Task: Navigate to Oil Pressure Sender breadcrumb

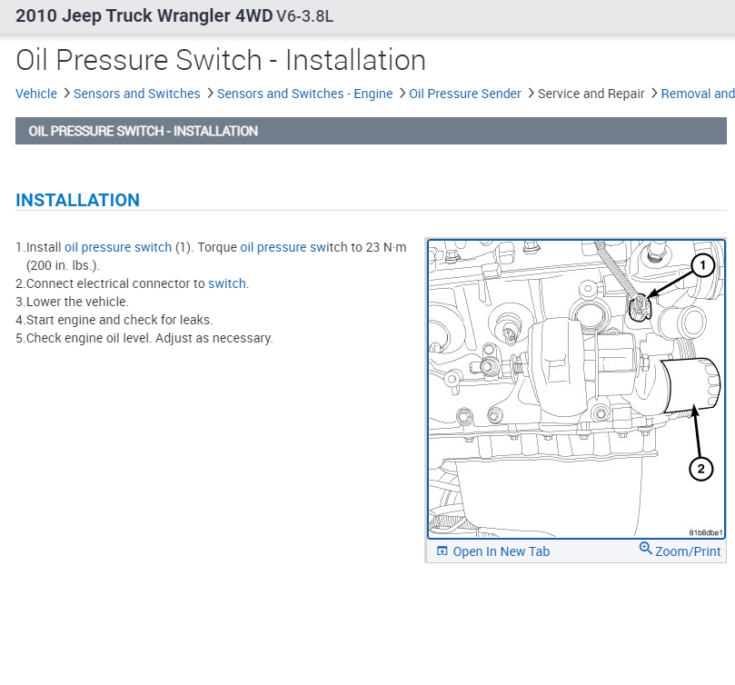Action: point(465,94)
